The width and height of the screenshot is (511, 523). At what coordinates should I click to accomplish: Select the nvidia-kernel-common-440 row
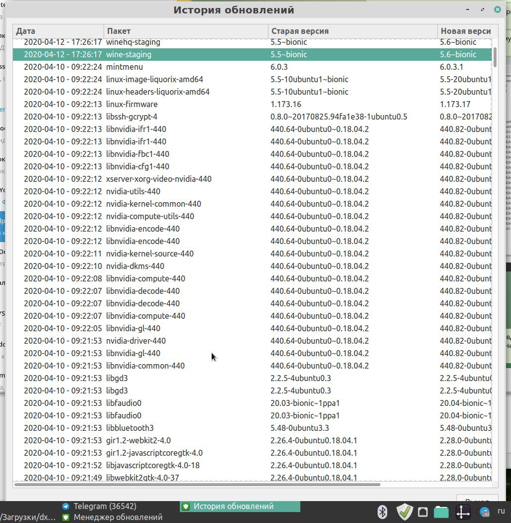click(x=252, y=204)
